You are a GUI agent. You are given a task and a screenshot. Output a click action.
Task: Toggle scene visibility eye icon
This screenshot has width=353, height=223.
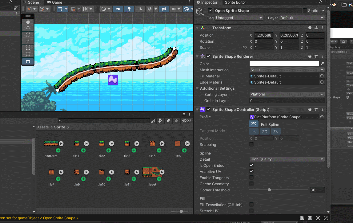164,9
